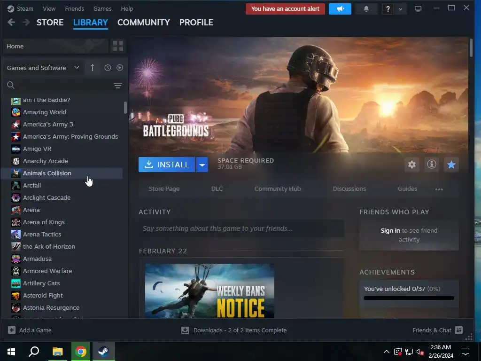Open the install options dropdown arrow
The image size is (481, 361).
(x=202, y=165)
